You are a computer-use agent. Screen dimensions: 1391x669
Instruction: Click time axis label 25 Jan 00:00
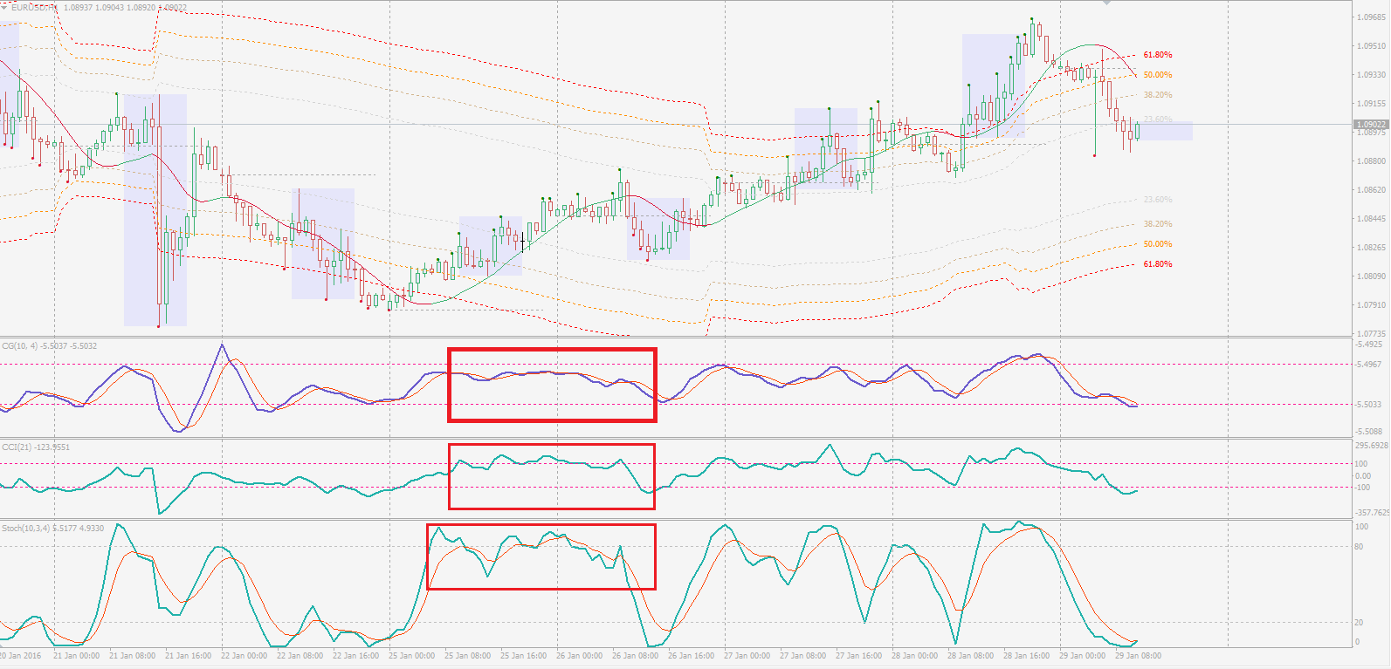pyautogui.click(x=411, y=656)
